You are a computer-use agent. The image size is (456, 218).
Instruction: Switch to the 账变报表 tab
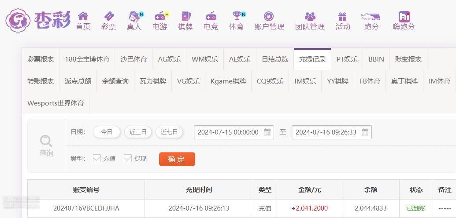[x=408, y=59]
